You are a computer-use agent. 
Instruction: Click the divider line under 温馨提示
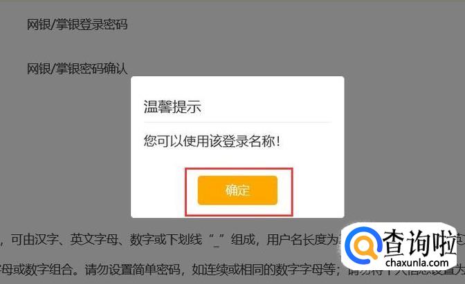point(237,122)
